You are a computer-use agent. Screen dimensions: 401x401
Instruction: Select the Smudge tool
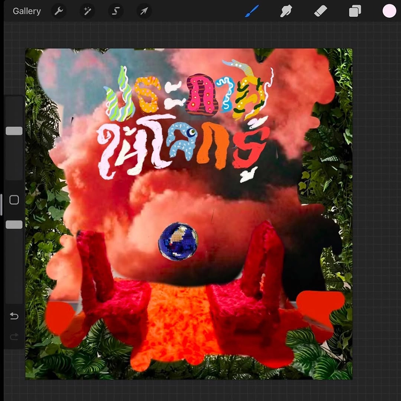tap(286, 11)
